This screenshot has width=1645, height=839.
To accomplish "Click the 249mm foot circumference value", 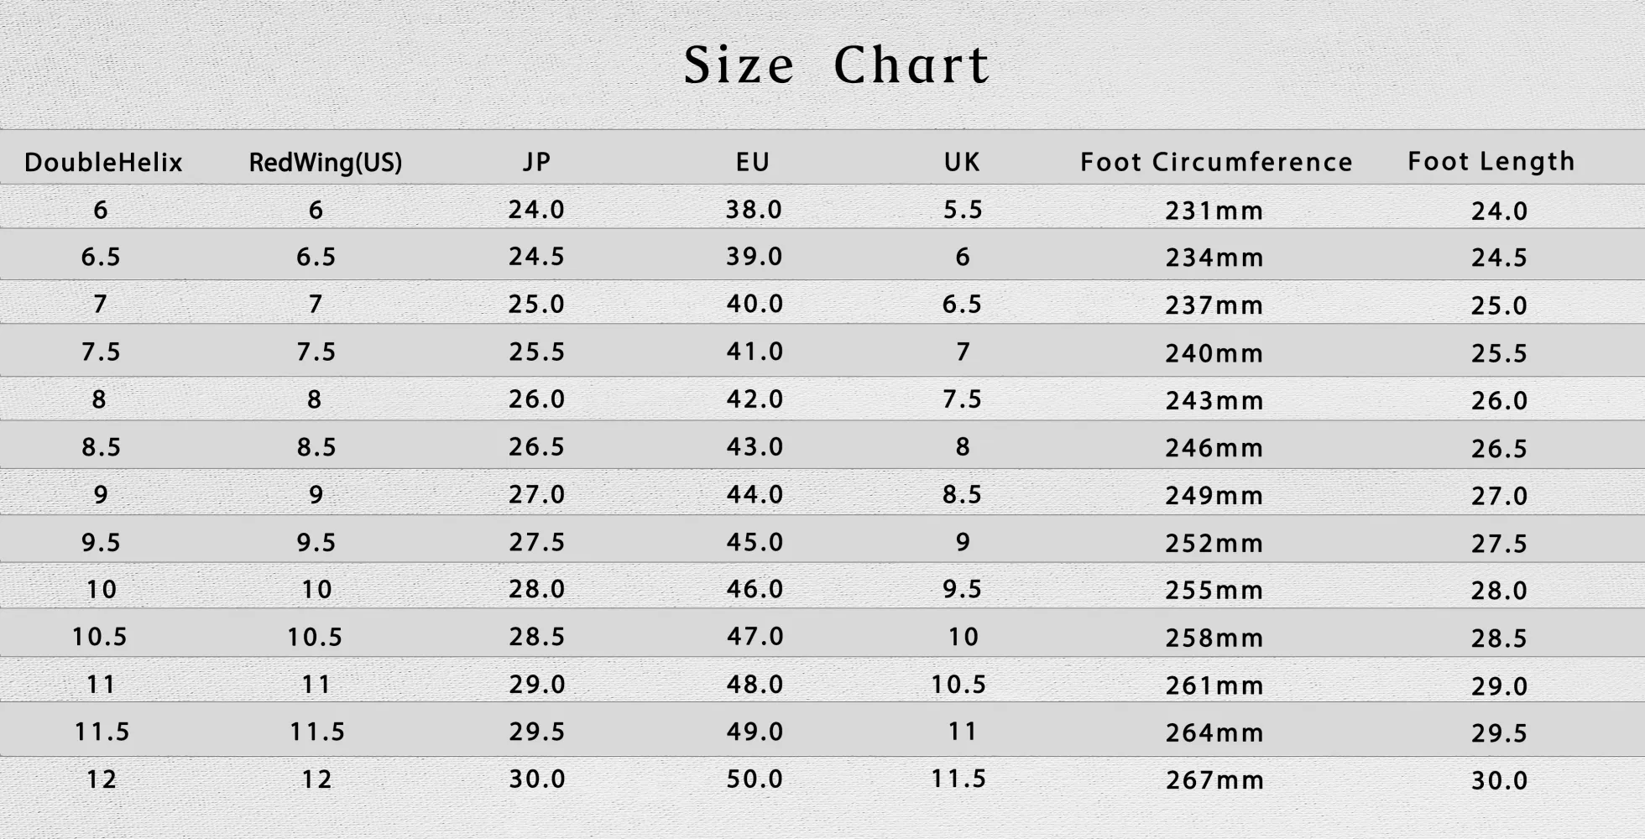I will (1214, 496).
